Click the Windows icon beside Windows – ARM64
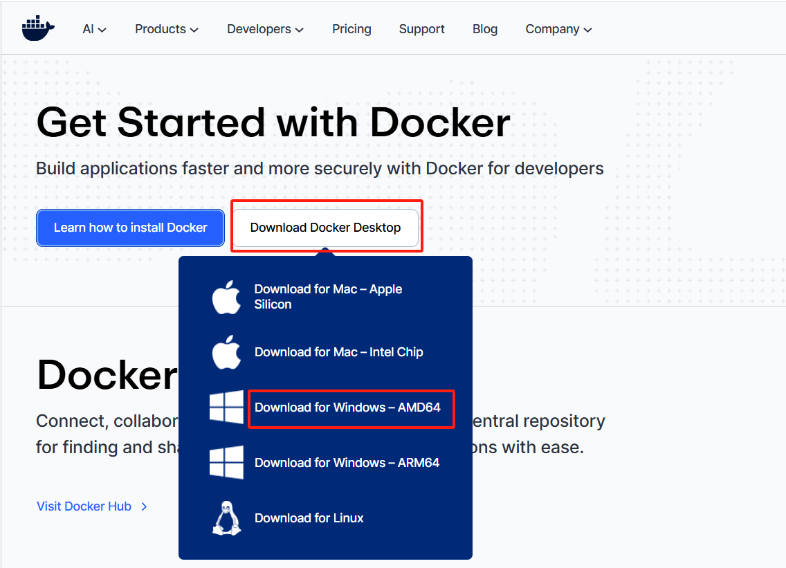Image resolution: width=786 pixels, height=568 pixels. (226, 462)
